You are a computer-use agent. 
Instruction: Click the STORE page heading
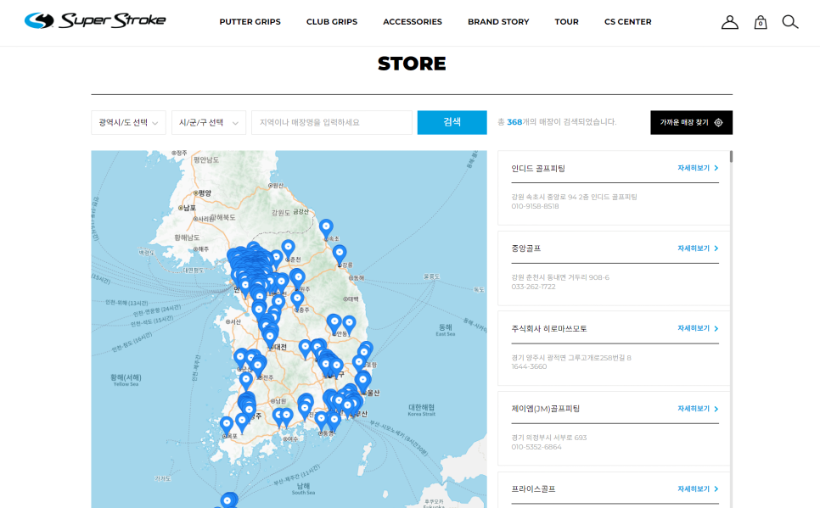pos(412,64)
